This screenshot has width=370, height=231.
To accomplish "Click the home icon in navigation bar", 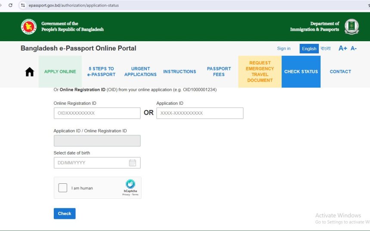I will (29, 72).
